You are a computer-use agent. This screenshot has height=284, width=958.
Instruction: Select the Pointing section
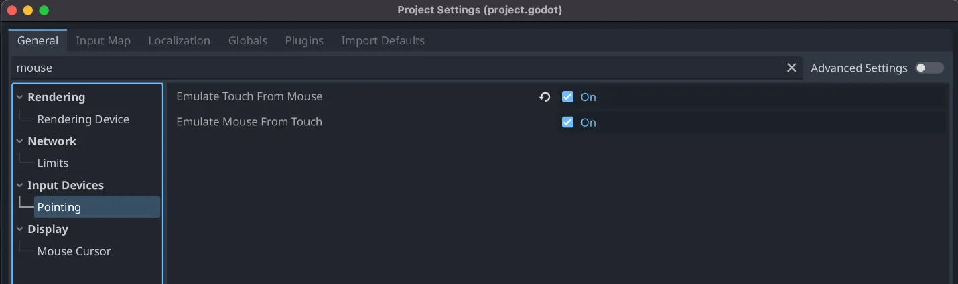[59, 207]
